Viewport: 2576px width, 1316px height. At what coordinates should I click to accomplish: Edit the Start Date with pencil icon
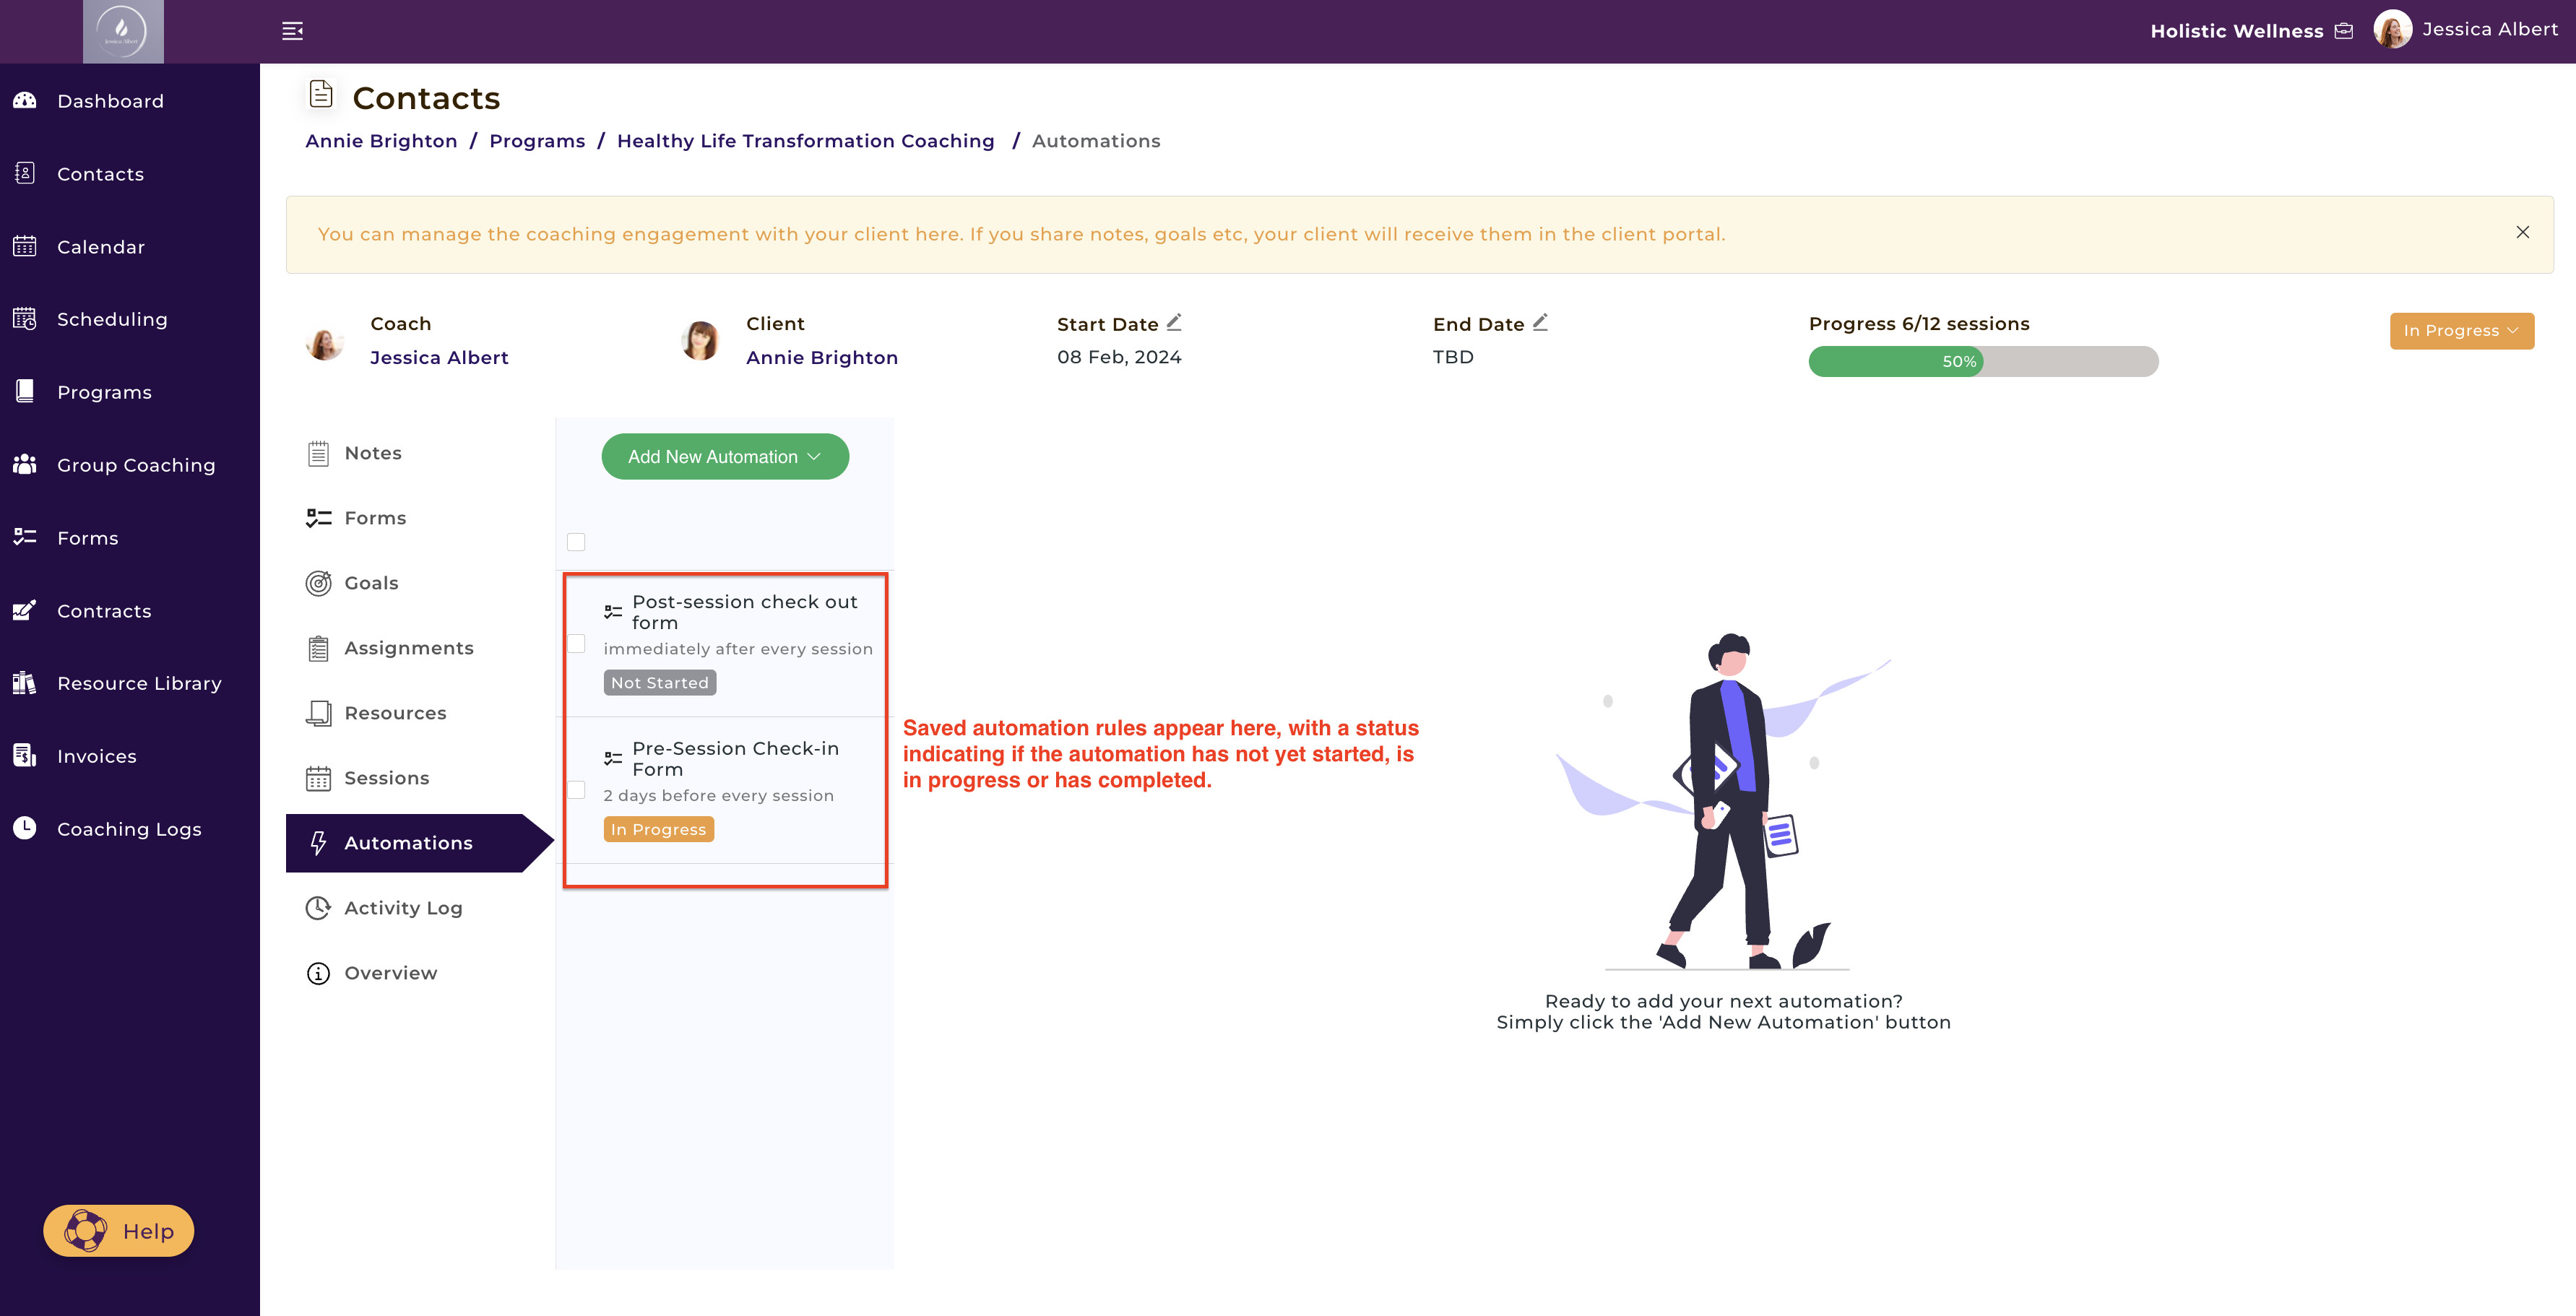(x=1174, y=322)
